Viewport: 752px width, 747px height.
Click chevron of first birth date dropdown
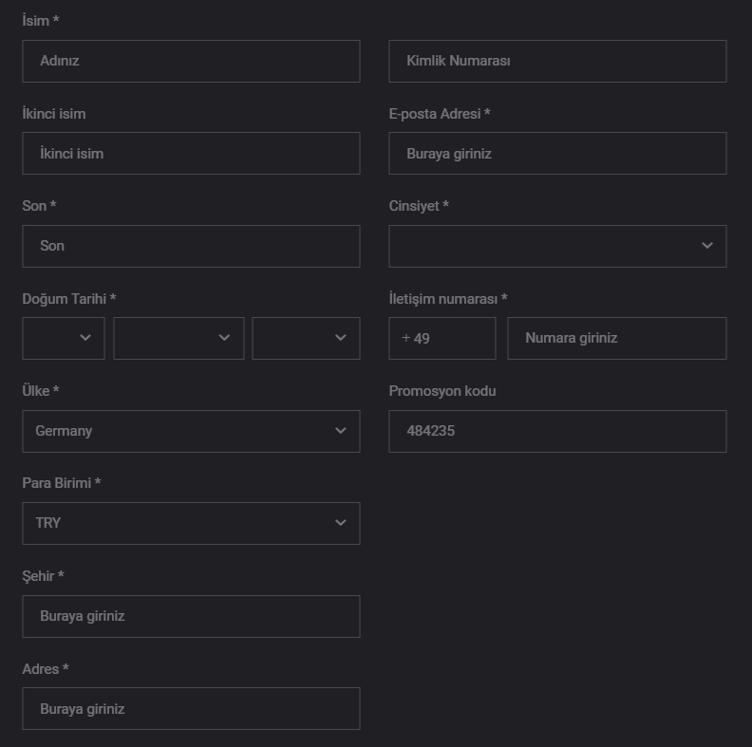[x=86, y=338]
